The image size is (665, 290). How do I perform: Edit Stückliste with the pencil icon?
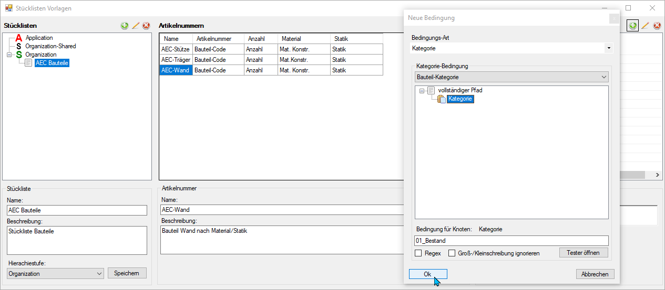pos(136,26)
